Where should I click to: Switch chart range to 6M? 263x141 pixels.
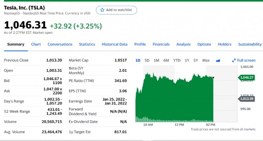(x=166, y=60)
